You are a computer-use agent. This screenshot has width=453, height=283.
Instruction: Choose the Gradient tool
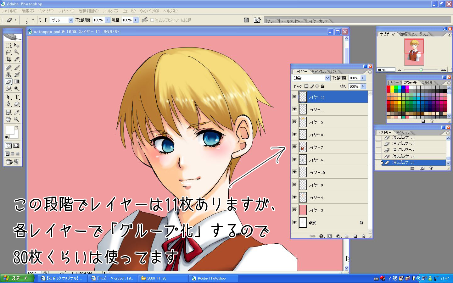click(17, 81)
